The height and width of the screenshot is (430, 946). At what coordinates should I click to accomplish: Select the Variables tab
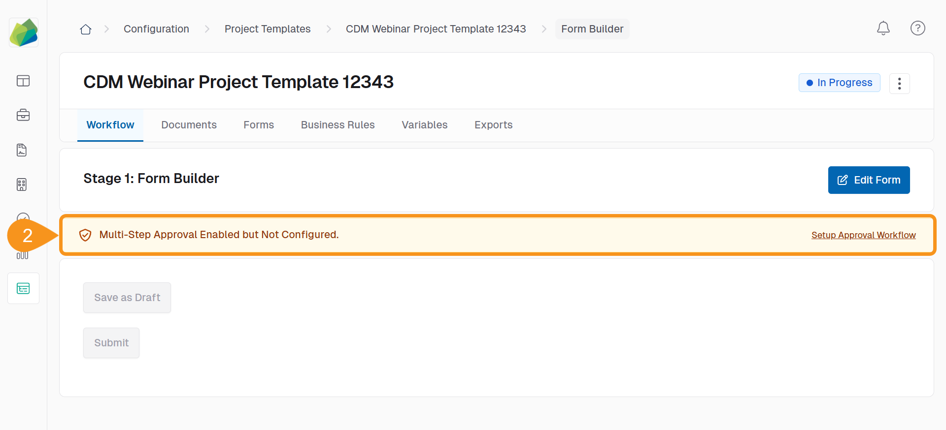tap(424, 125)
